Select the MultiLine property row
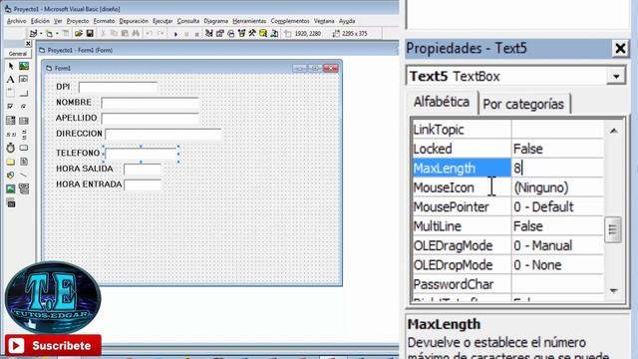This screenshot has height=359, width=638. (507, 226)
